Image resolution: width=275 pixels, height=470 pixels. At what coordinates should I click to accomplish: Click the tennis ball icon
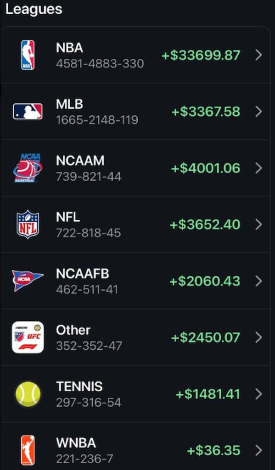tap(28, 393)
